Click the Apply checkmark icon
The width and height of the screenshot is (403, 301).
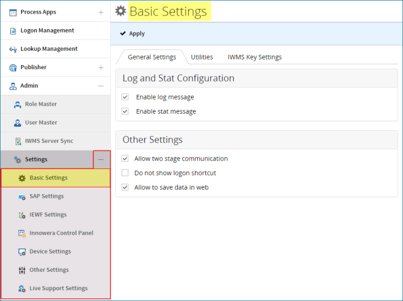(x=123, y=33)
